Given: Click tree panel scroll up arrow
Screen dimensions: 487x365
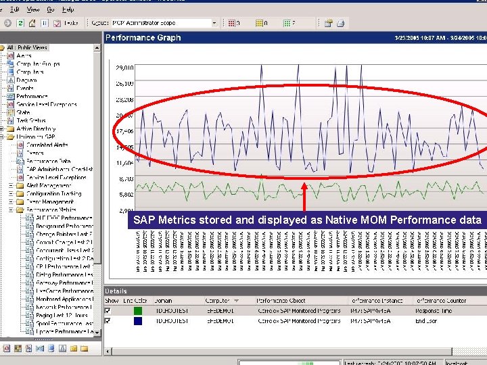Looking at the screenshot, I should coord(97,48).
